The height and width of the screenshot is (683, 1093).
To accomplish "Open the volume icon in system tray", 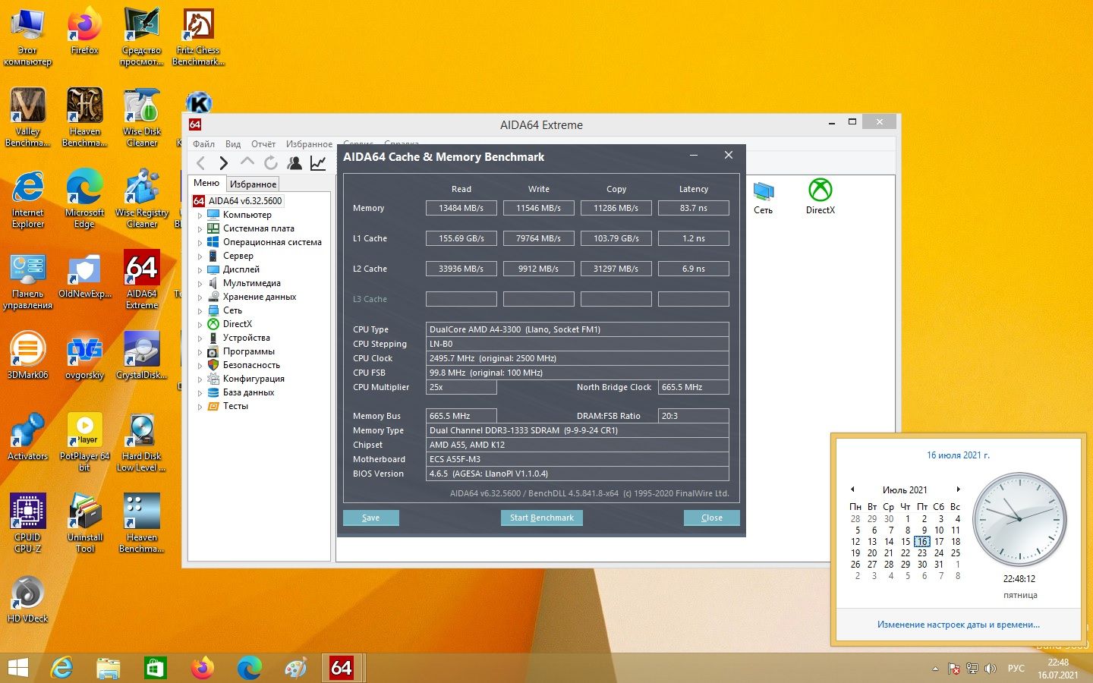I will (991, 669).
